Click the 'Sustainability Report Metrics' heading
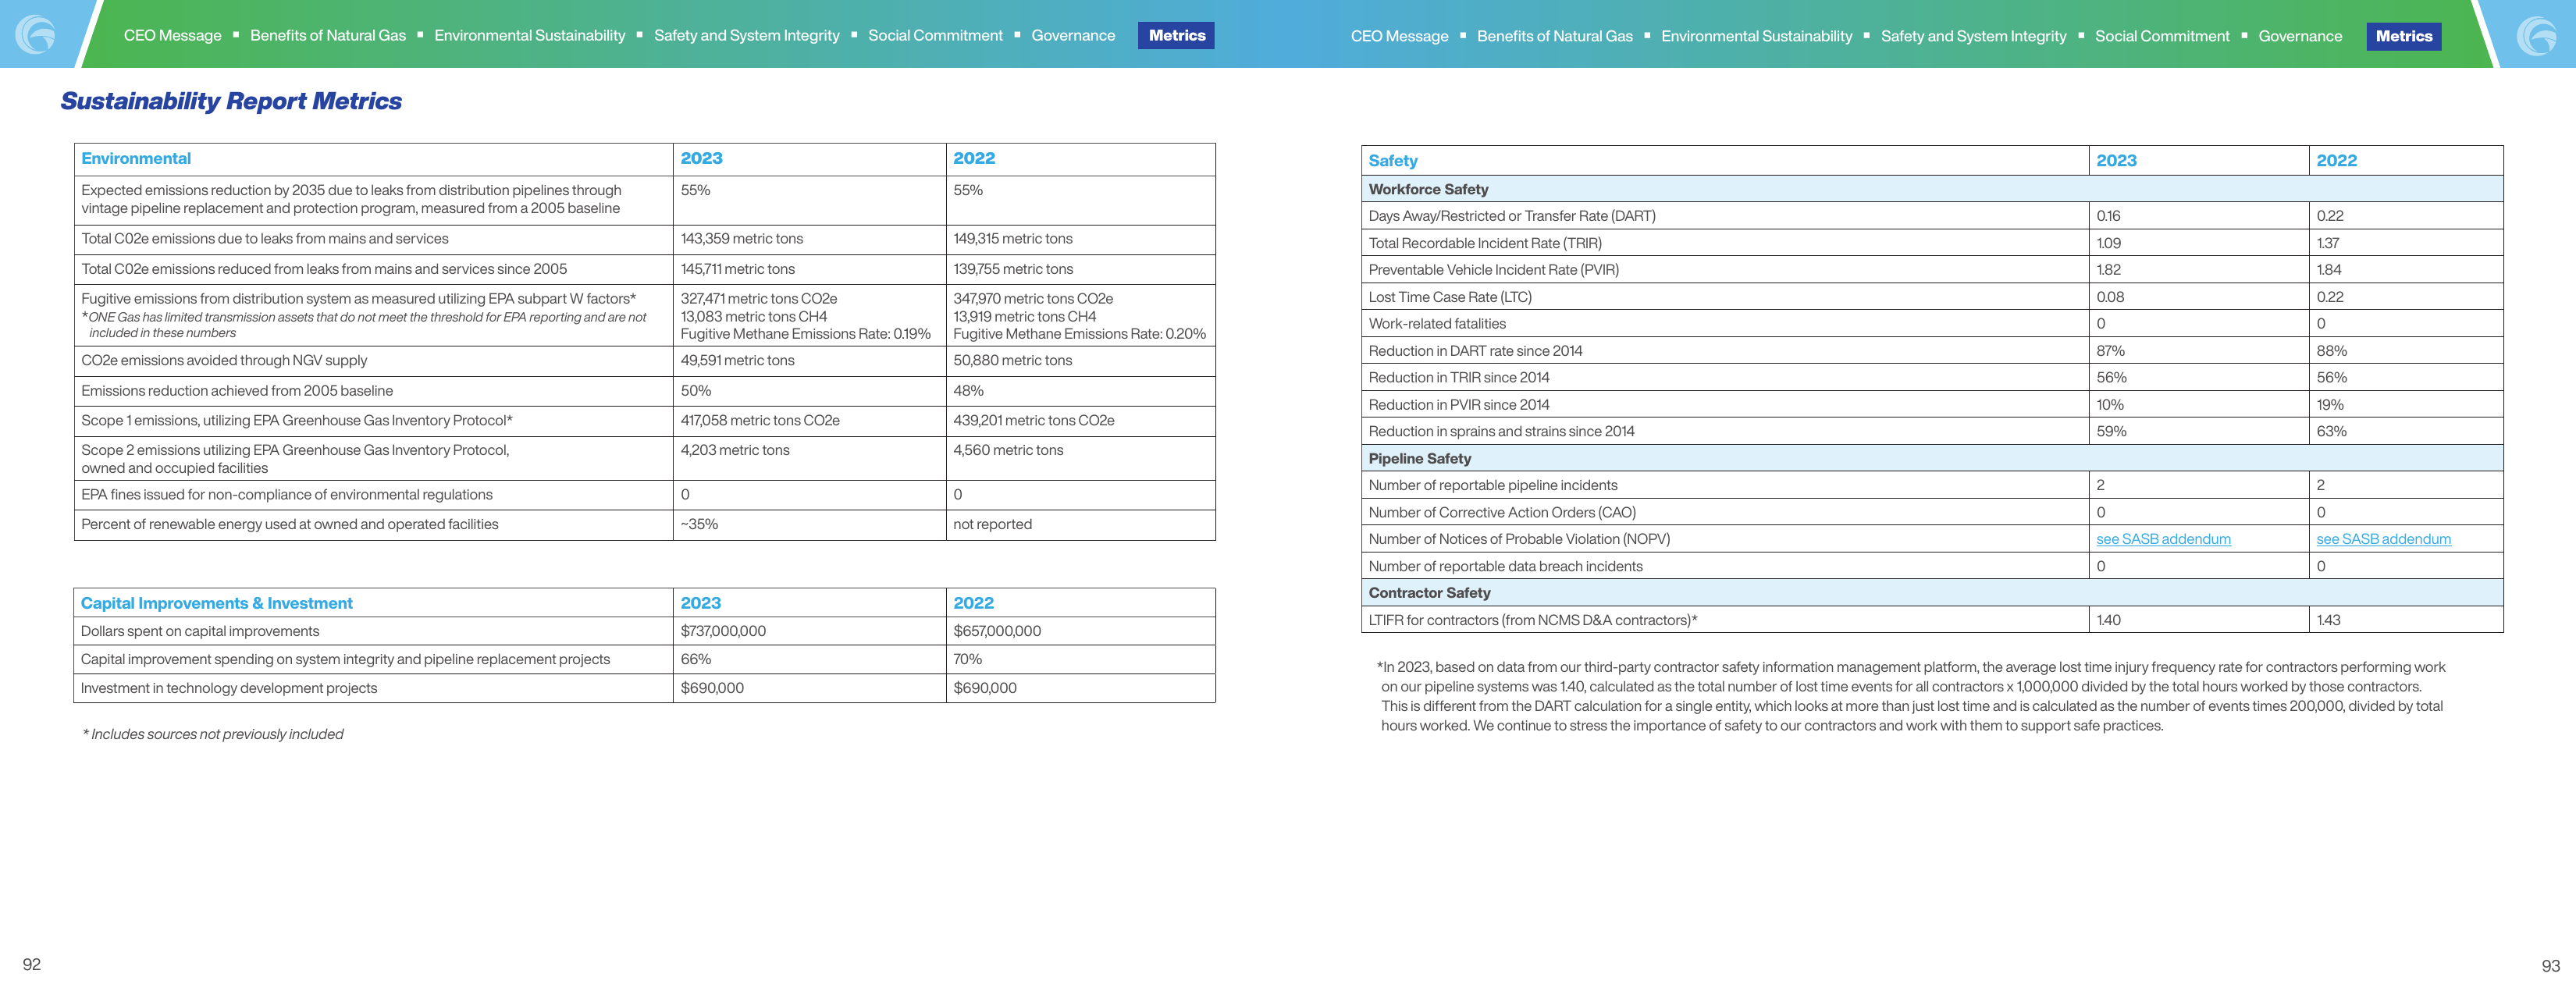This screenshot has width=2576, height=995. click(x=231, y=101)
